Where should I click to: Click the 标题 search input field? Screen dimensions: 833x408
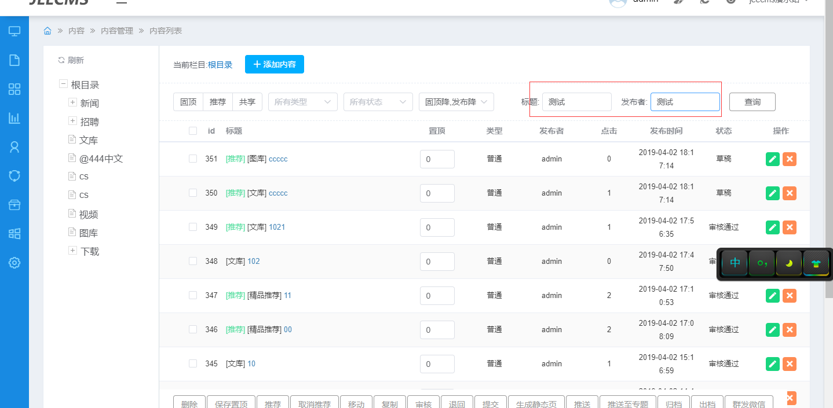(576, 102)
